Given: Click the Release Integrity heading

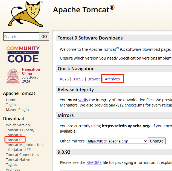Looking at the screenshot, I should (76, 89).
